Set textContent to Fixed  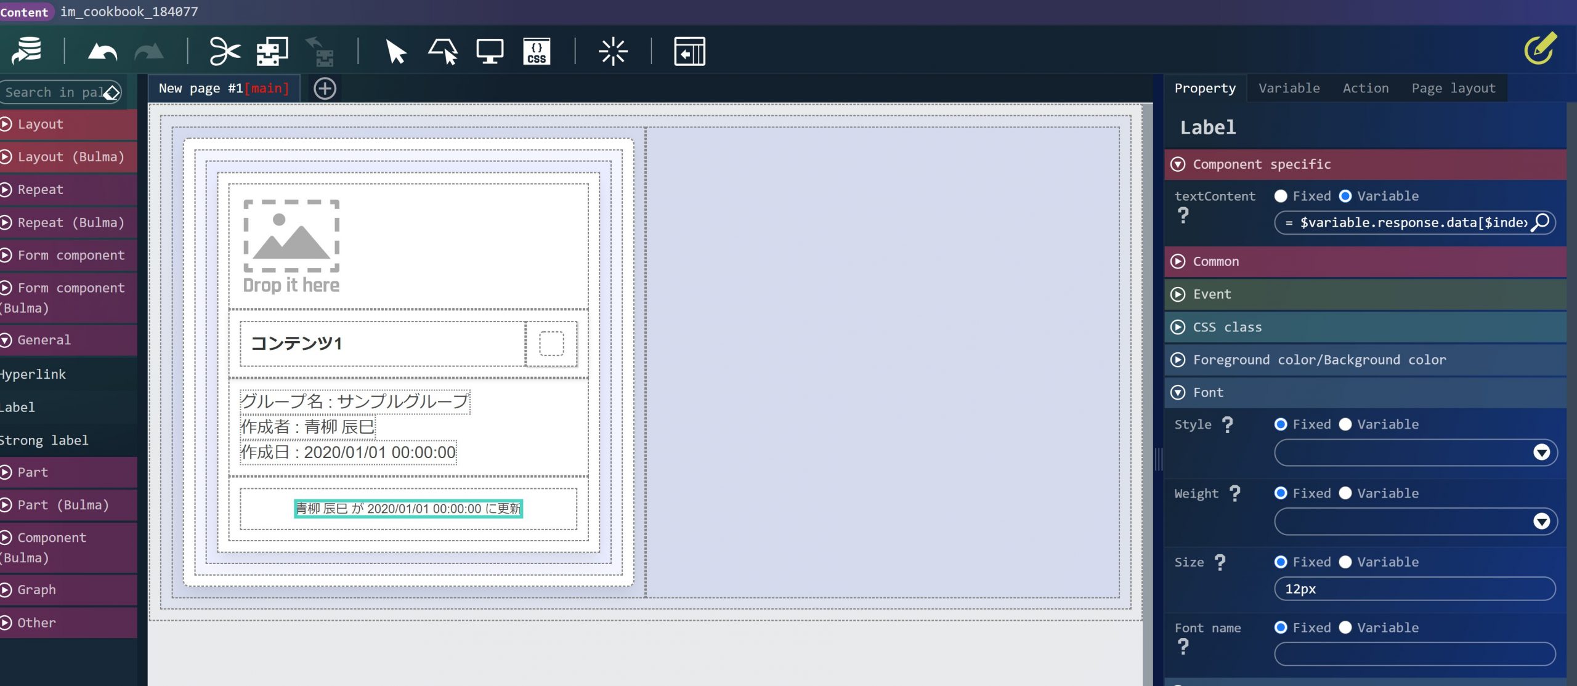[1281, 196]
